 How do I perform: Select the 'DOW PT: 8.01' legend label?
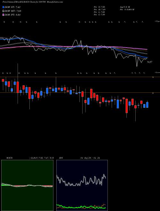12,15
